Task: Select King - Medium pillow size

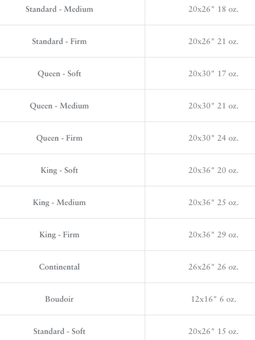Action: [59, 202]
